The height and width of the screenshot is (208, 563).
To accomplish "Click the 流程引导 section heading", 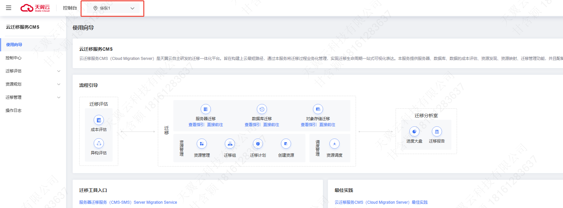I will point(88,85).
